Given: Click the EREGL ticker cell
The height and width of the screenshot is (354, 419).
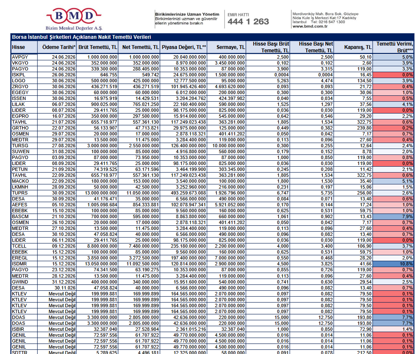Looking at the screenshot, I should (20, 258).
